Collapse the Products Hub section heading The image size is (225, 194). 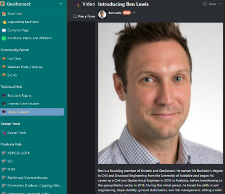(x=11, y=144)
